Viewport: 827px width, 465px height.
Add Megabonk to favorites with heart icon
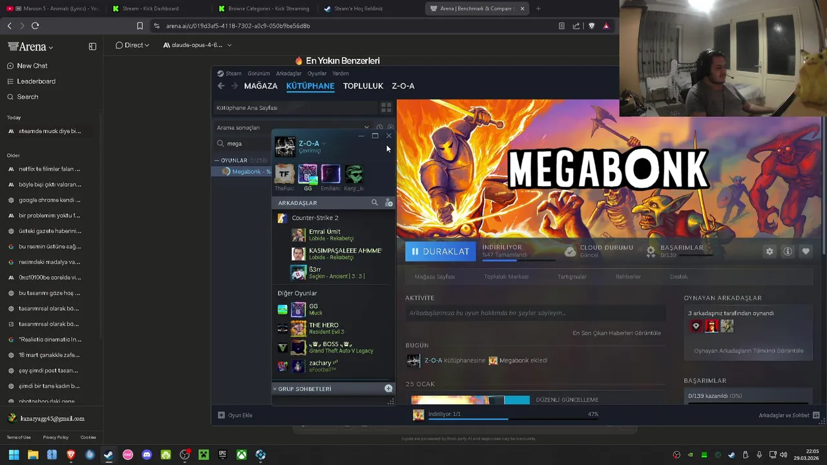pyautogui.click(x=806, y=252)
